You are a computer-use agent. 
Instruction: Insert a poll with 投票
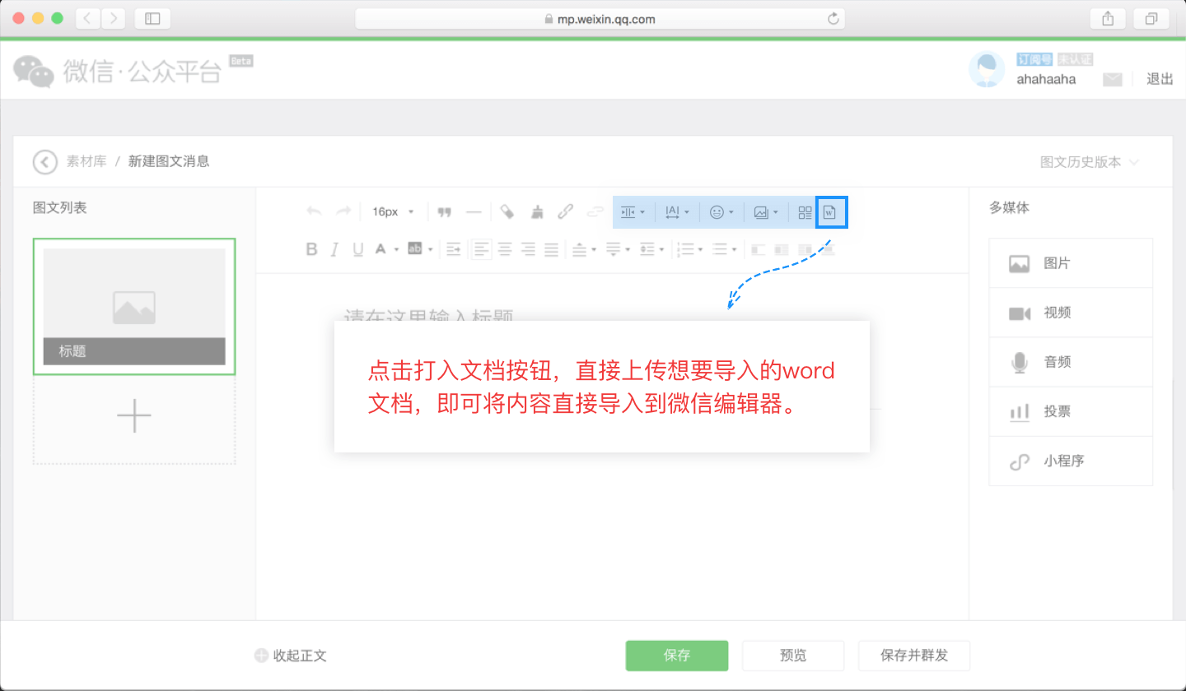coord(1071,411)
